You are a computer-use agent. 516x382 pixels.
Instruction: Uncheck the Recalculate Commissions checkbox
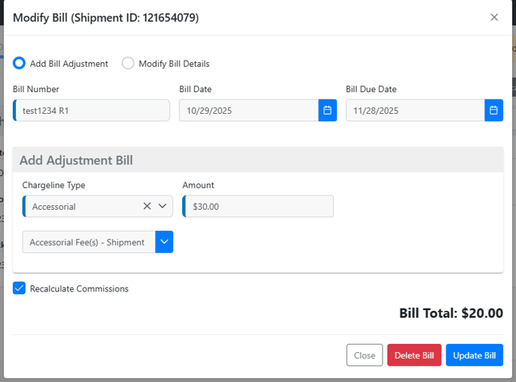point(19,288)
